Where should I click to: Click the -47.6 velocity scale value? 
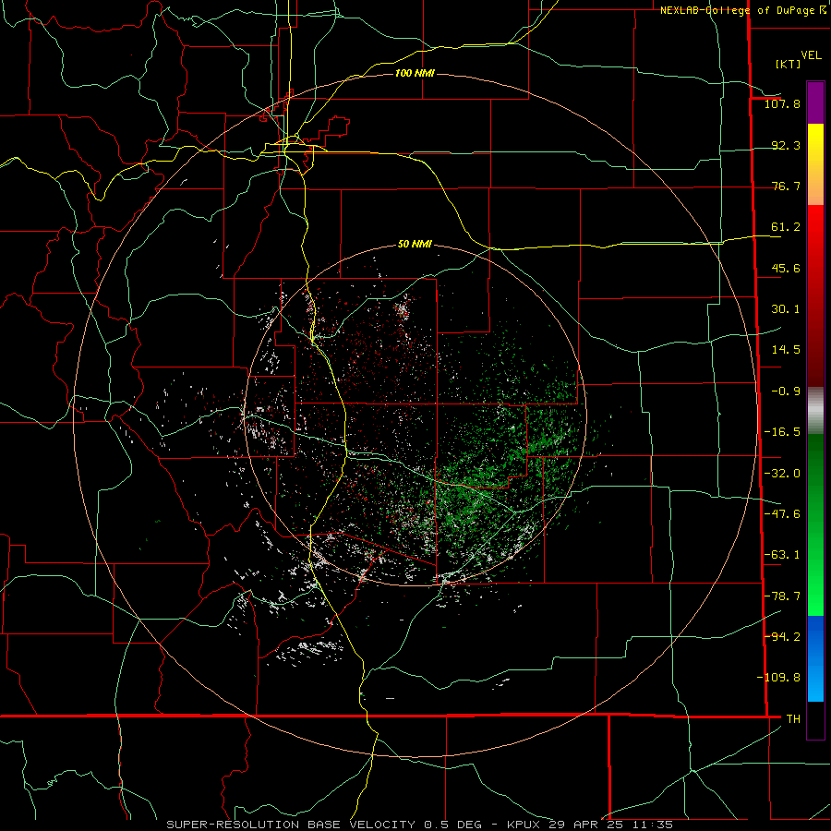(782, 514)
